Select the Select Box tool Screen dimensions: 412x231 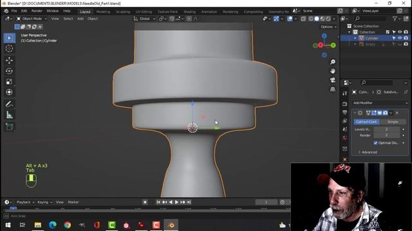9,38
